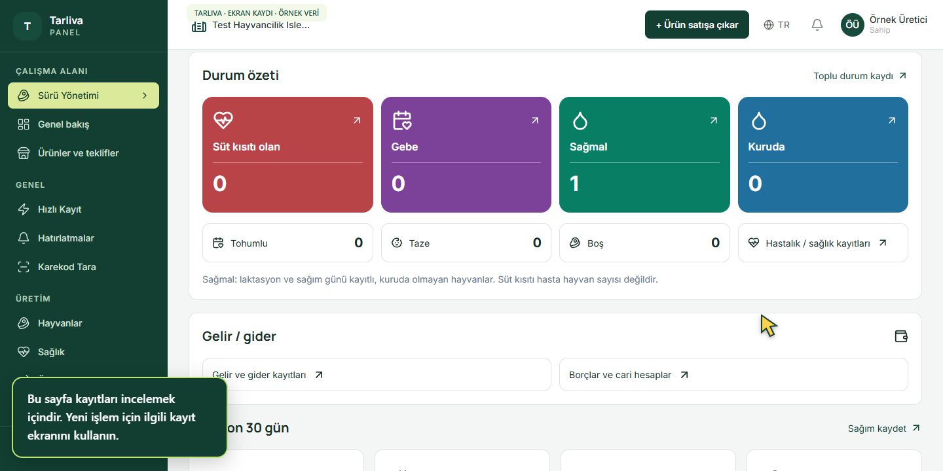Screen dimensions: 943x471
Task: Click the farm building icon beside Test Hayvancilik
Action: pyautogui.click(x=198, y=26)
